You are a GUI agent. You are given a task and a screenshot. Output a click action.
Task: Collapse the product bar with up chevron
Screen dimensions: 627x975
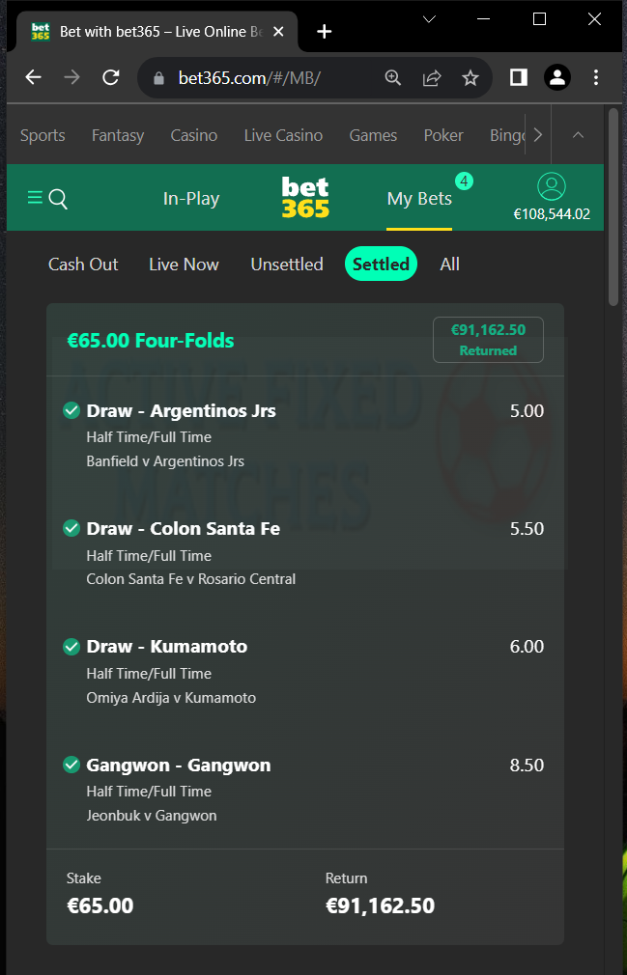[x=578, y=134]
